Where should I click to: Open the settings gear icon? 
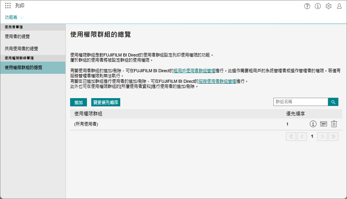click(x=329, y=6)
